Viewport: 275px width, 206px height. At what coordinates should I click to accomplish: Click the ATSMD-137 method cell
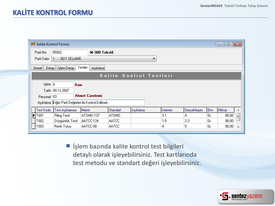pyautogui.click(x=94, y=115)
